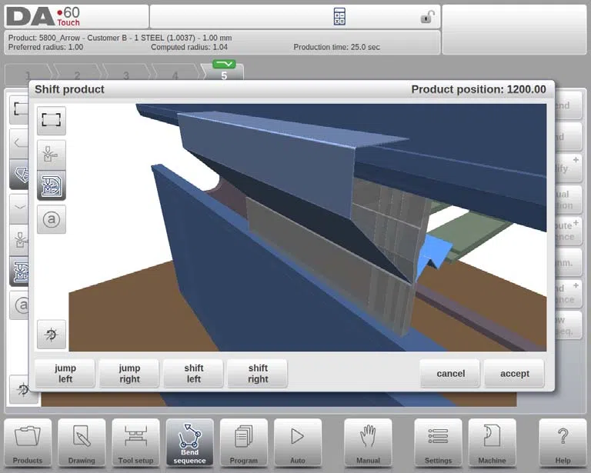Open the Machine mode
Viewport: 591px width, 473px height.
point(492,443)
